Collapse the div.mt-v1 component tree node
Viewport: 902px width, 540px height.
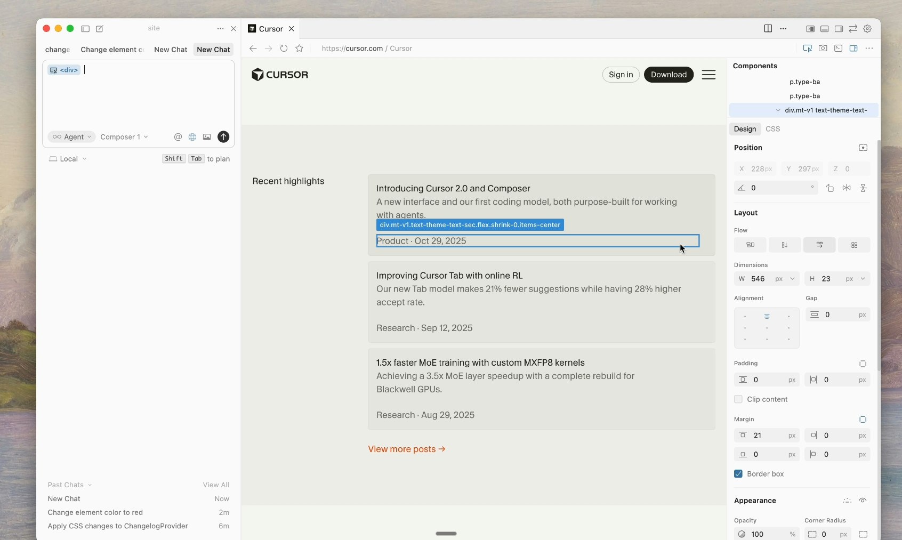click(778, 110)
